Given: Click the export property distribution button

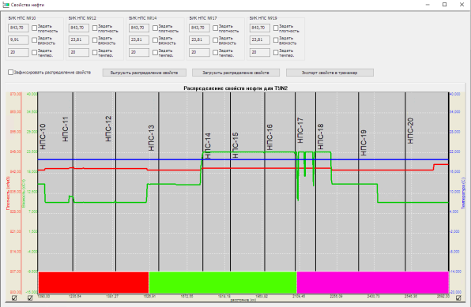Looking at the screenshot, I should point(144,73).
